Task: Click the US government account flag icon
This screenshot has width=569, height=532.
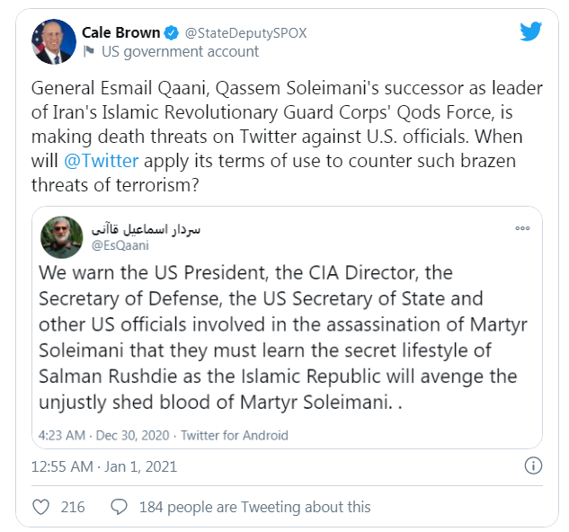Action: 89,51
